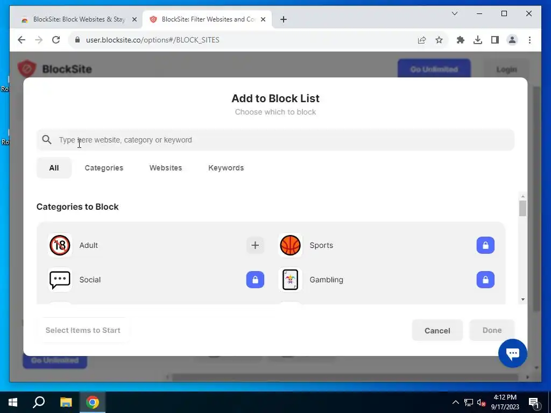Image resolution: width=551 pixels, height=413 pixels.
Task: Click the Social speech bubble icon
Action: click(x=60, y=280)
